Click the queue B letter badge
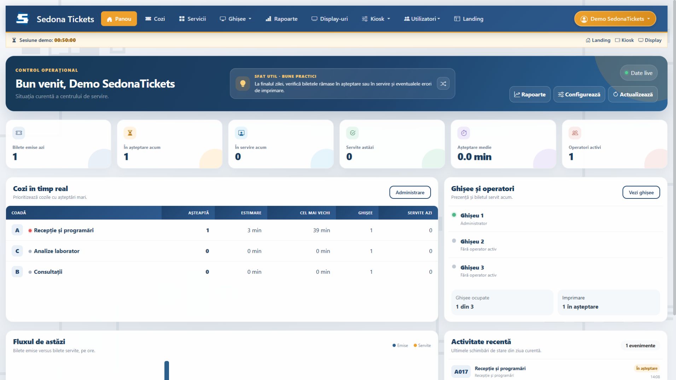Screen dimensions: 676x380 (17, 272)
